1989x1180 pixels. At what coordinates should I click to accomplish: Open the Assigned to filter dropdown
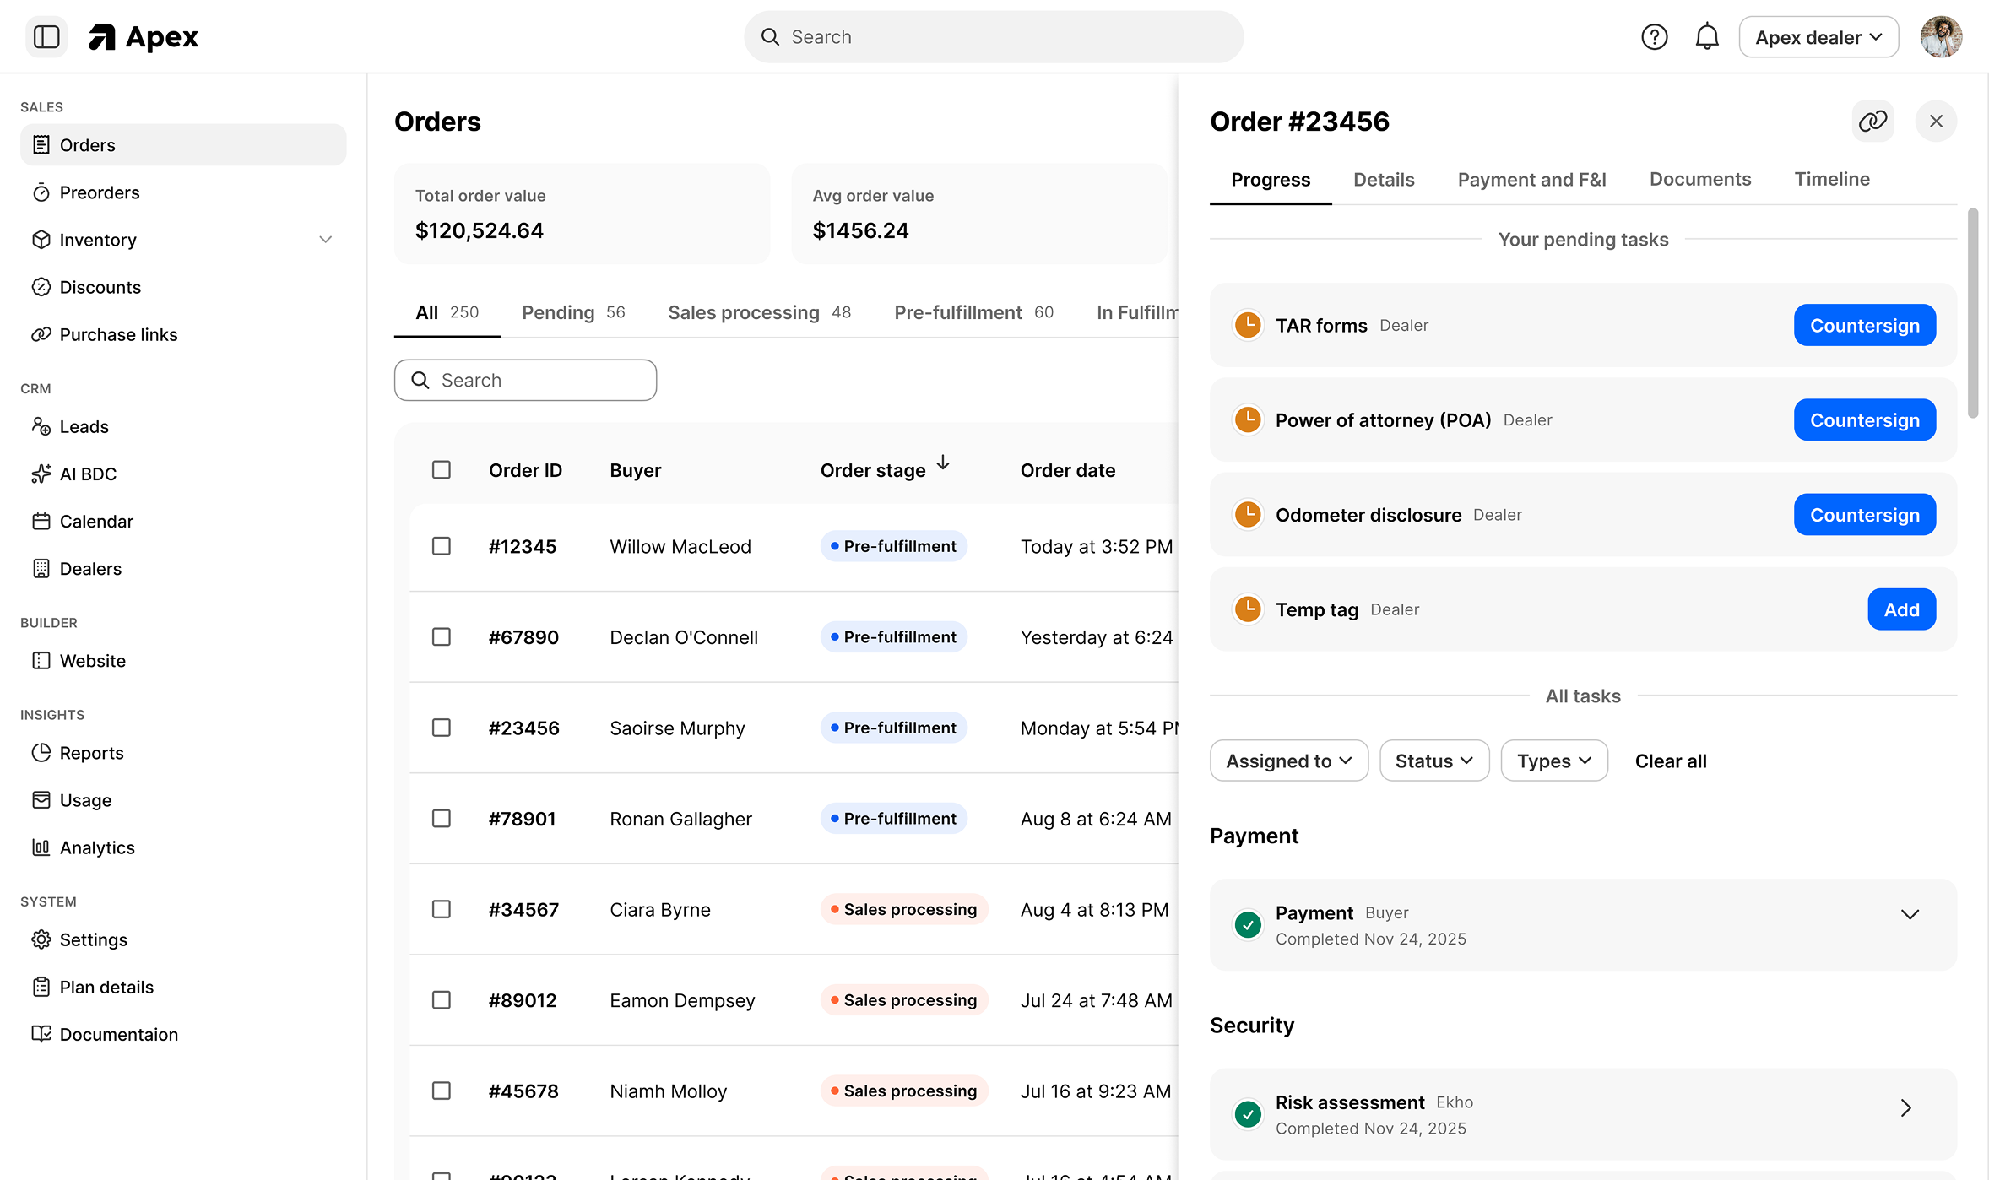(1288, 761)
